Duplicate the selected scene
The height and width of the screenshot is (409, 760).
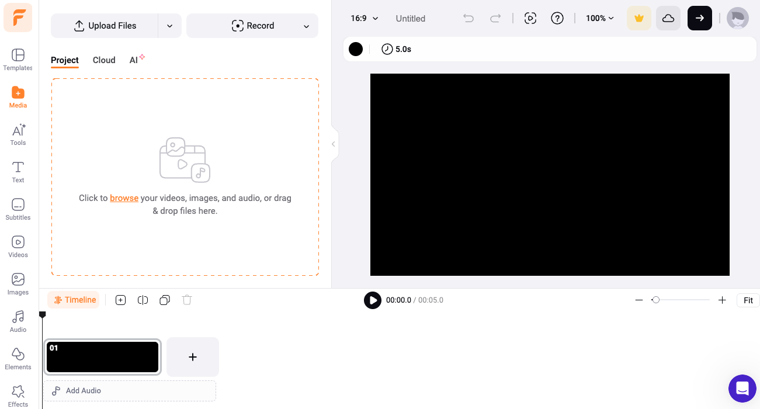(x=164, y=300)
